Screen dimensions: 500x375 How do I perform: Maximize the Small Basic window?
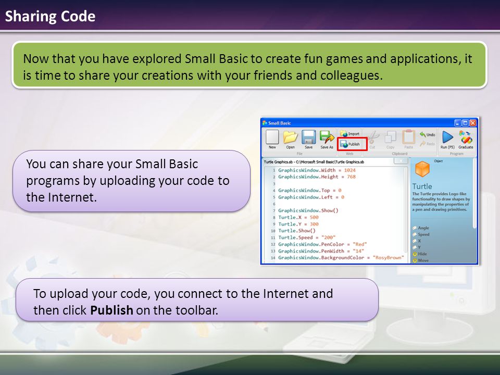465,123
